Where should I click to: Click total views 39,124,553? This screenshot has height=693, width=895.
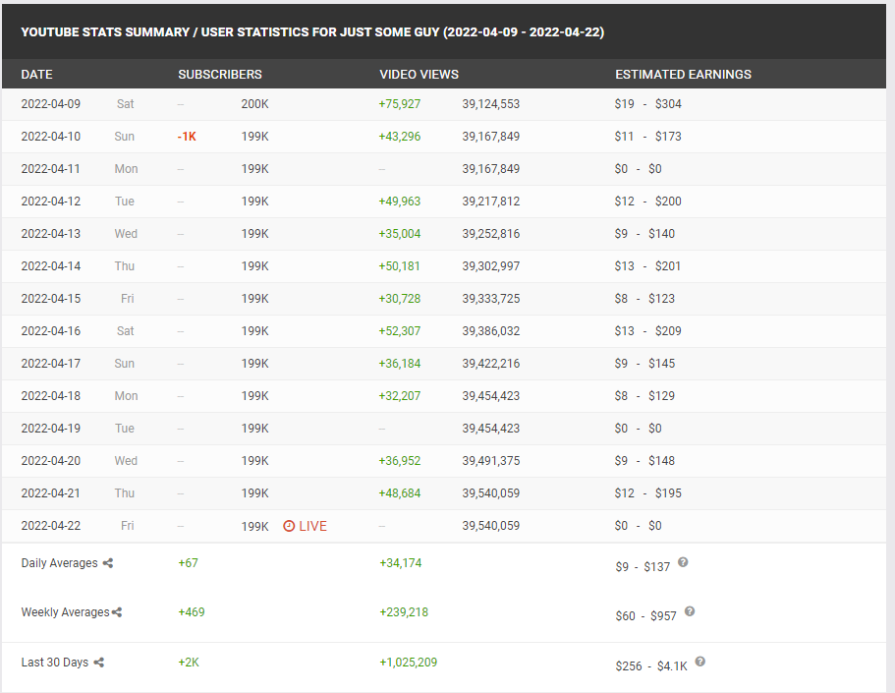[491, 104]
